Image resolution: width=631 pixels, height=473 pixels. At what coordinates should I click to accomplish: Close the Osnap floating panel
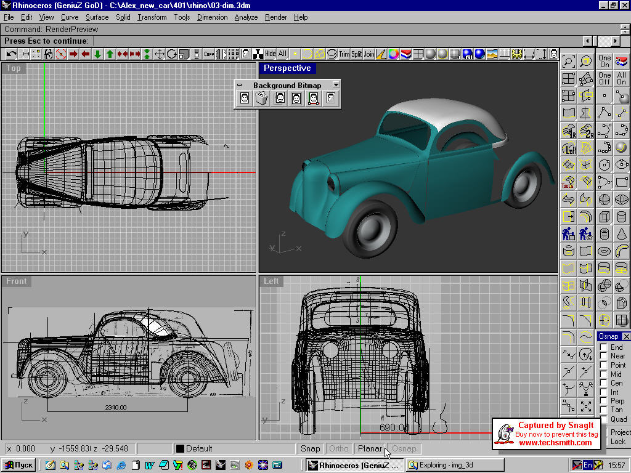coord(626,336)
